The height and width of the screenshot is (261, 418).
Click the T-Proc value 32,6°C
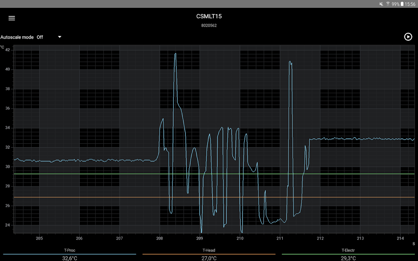70,258
